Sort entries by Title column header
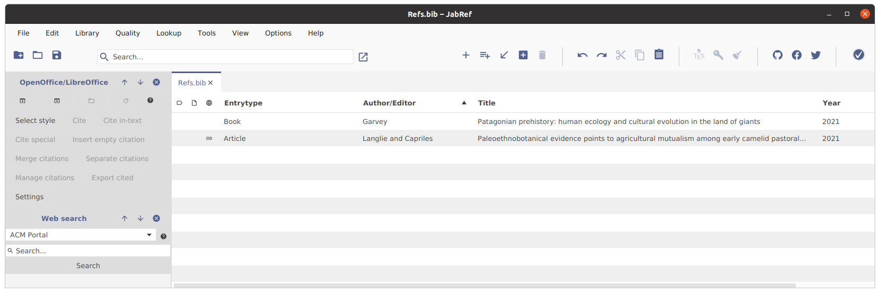880x293 pixels. pyautogui.click(x=487, y=103)
